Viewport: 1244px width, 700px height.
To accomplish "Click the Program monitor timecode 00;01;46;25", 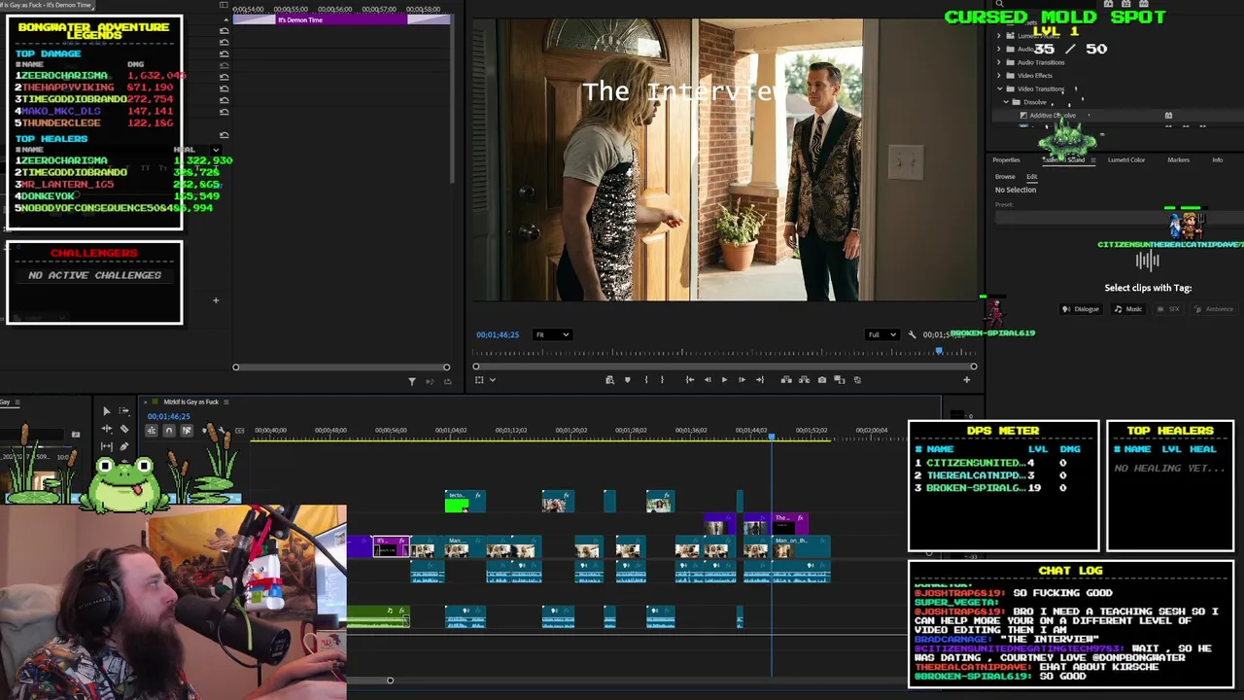I will pos(497,334).
